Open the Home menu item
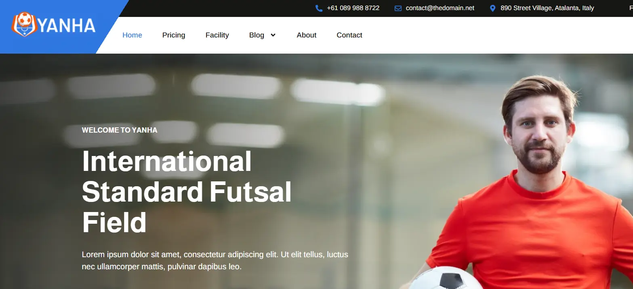The image size is (633, 289). (132, 35)
